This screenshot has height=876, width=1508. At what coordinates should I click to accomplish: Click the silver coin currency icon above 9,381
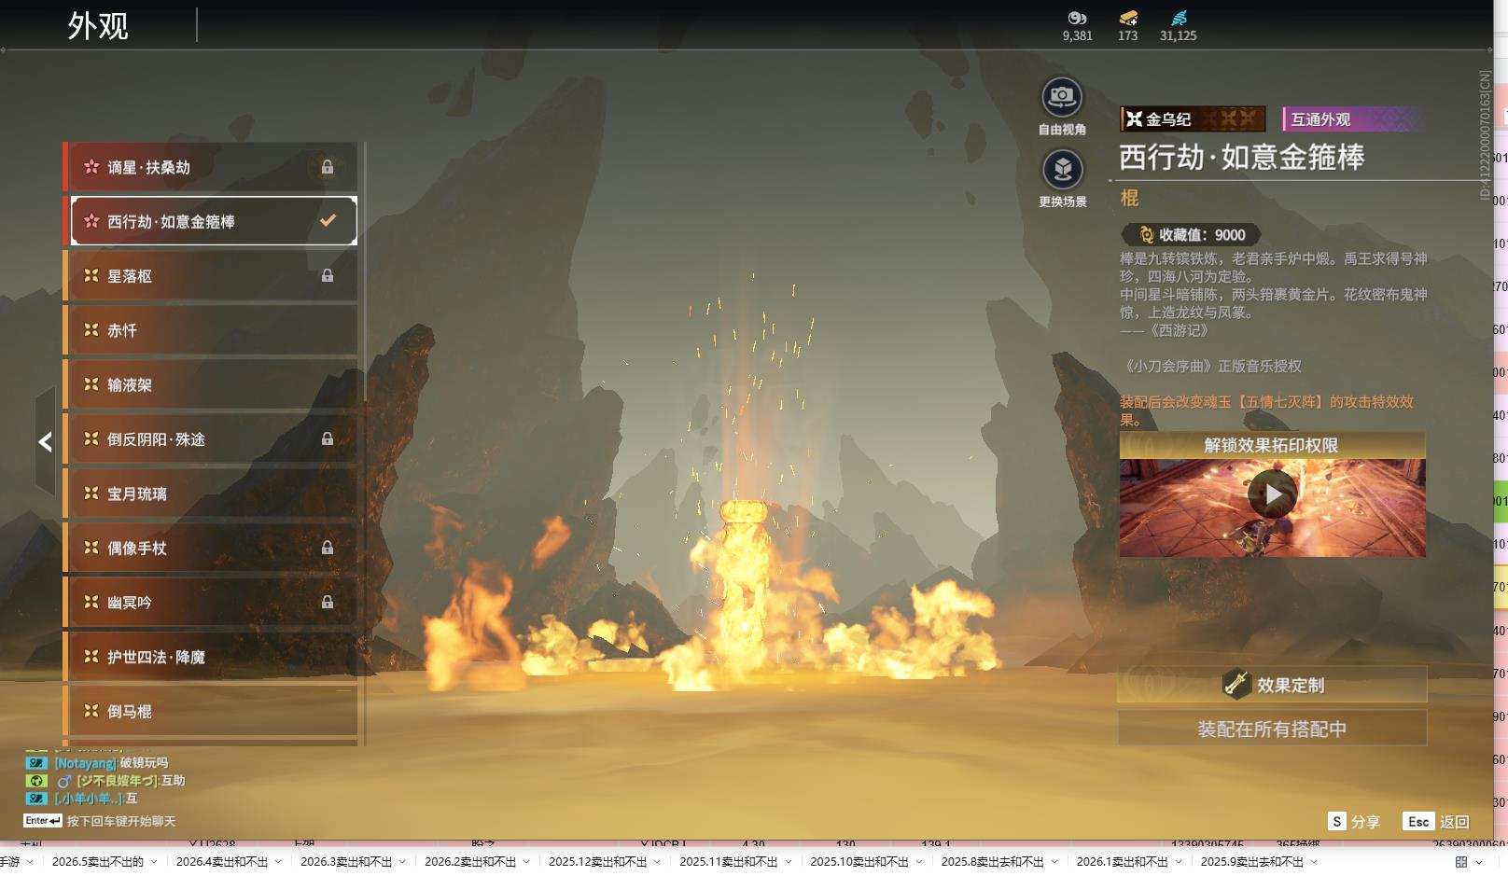(x=1077, y=18)
